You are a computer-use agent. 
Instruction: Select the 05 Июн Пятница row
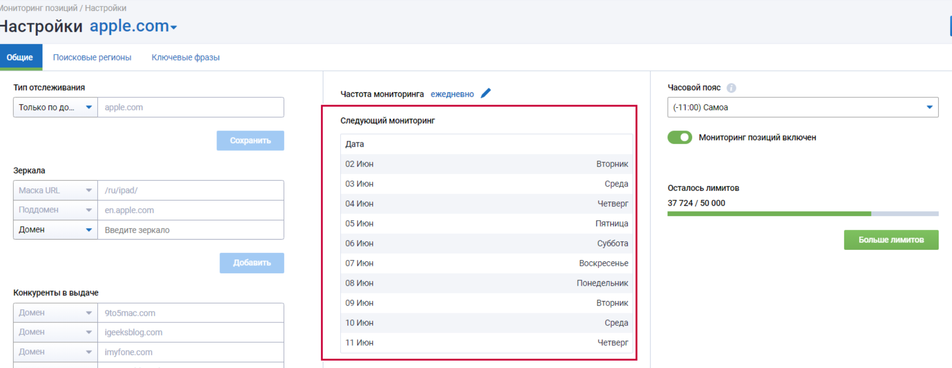pyautogui.click(x=486, y=224)
